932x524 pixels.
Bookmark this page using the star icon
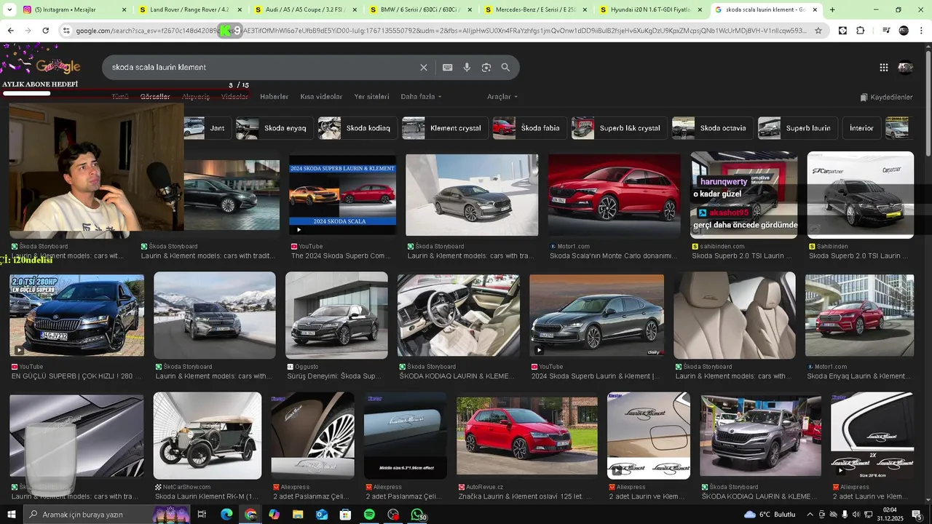pos(818,31)
